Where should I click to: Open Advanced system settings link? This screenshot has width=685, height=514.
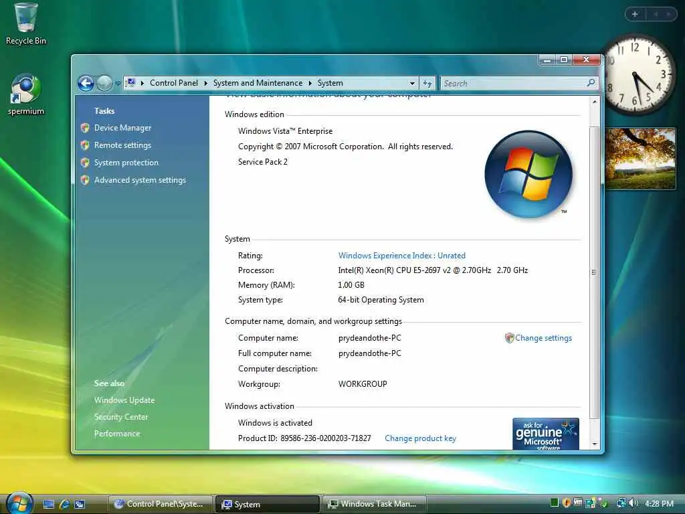[140, 180]
